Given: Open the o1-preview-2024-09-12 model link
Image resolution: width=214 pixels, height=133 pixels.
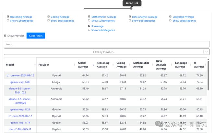Looking at the screenshot, I should tap(20, 76).
